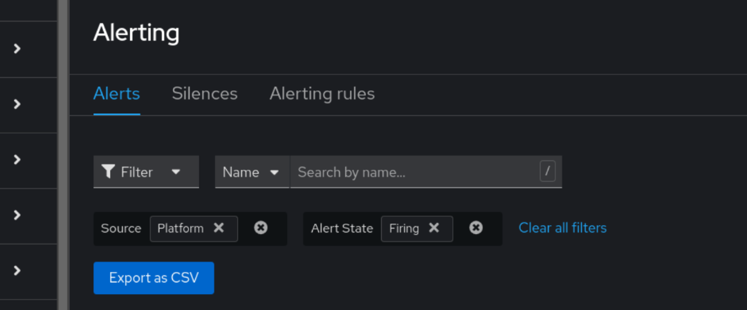Image resolution: width=747 pixels, height=310 pixels.
Task: Open the Filter dropdown caret
Action: 176,172
